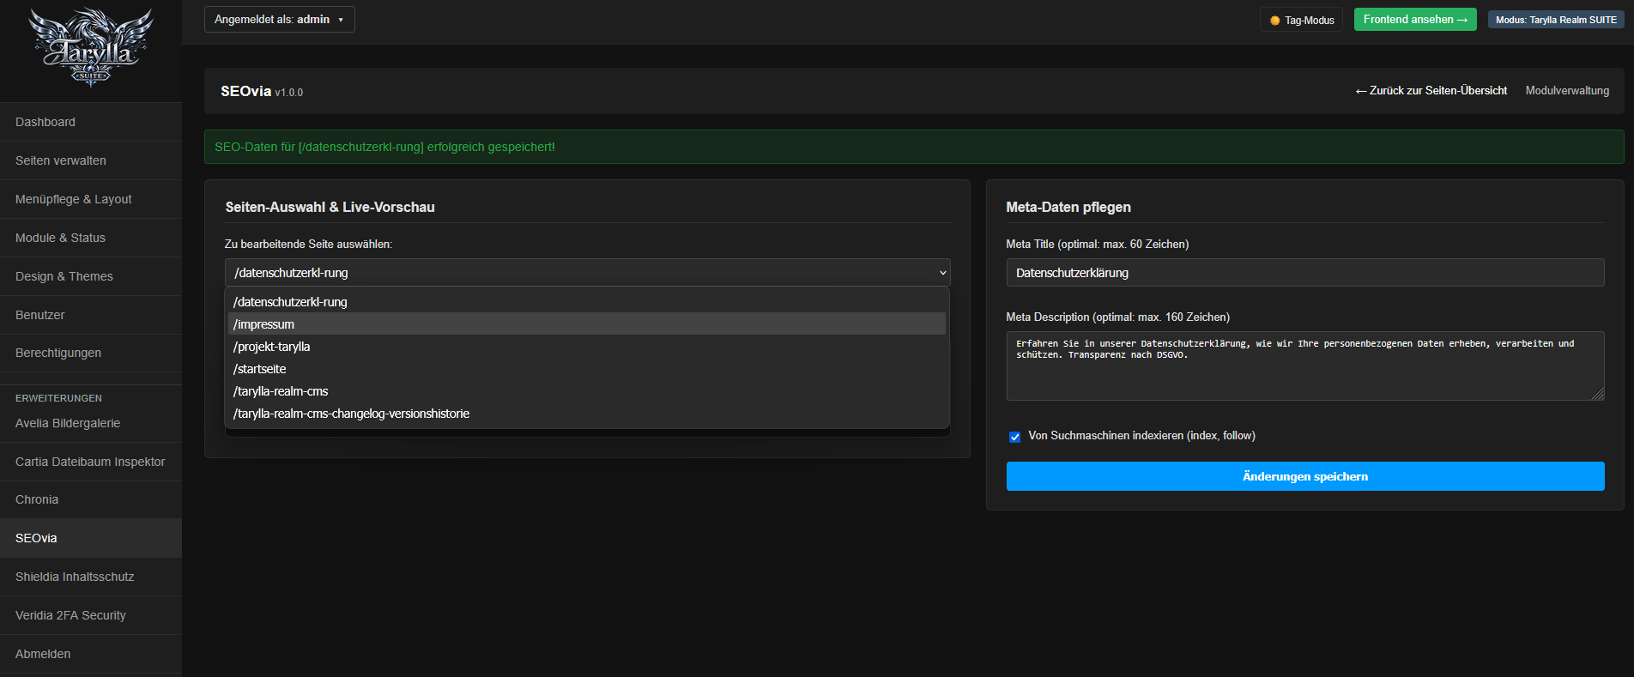The image size is (1634, 677).
Task: Go to 'Seiten verwalten' sidebar item
Action: pos(91,160)
